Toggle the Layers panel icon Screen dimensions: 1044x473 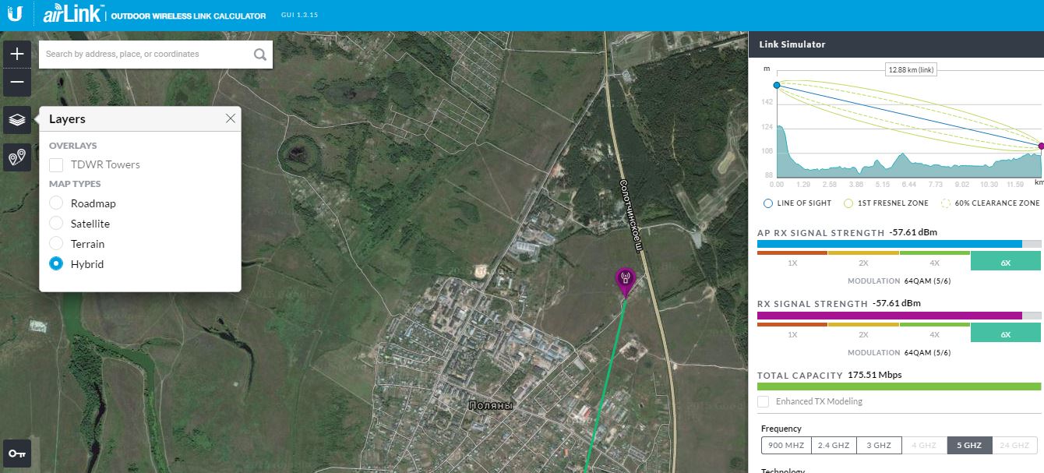pos(17,120)
